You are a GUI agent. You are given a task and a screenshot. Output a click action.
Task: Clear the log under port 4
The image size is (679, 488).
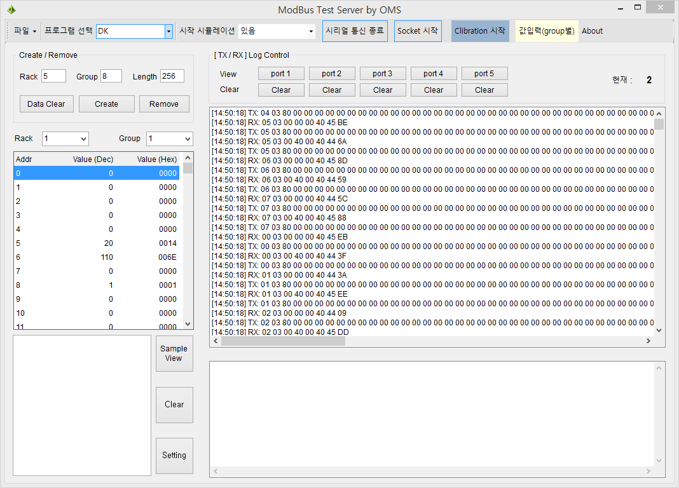coord(434,90)
